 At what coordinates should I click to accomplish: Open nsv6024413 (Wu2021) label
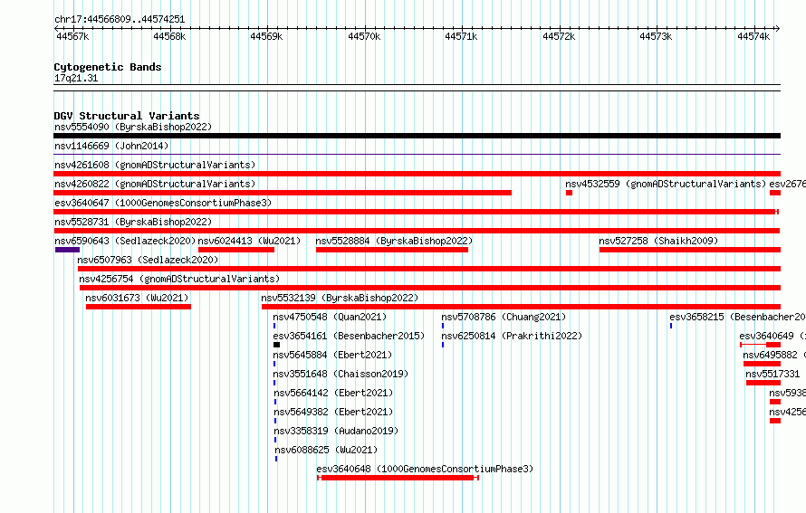(x=249, y=241)
